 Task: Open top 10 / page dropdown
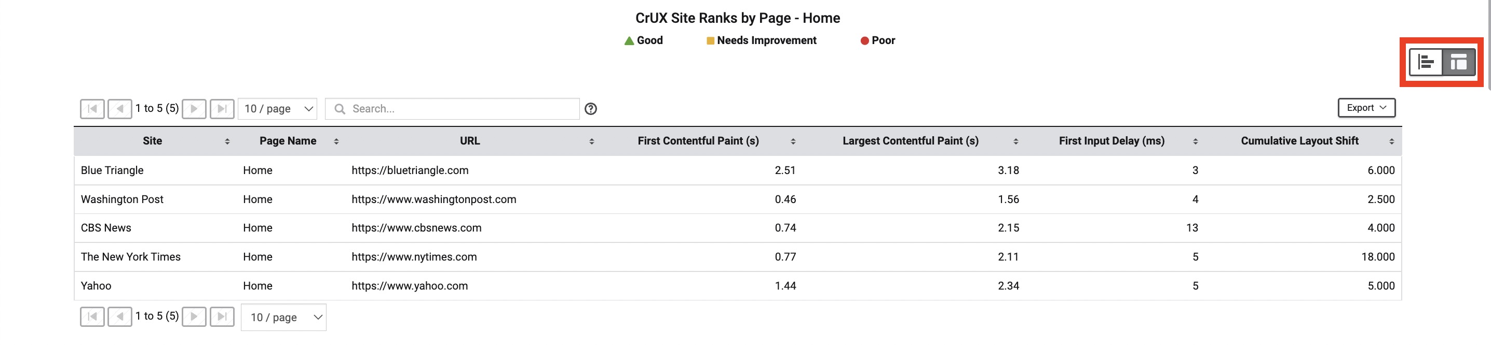click(x=277, y=109)
